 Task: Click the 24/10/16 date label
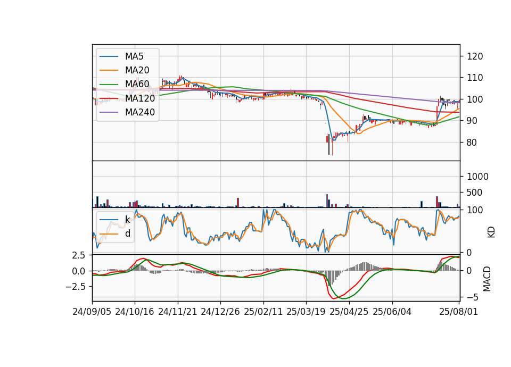[135, 312]
